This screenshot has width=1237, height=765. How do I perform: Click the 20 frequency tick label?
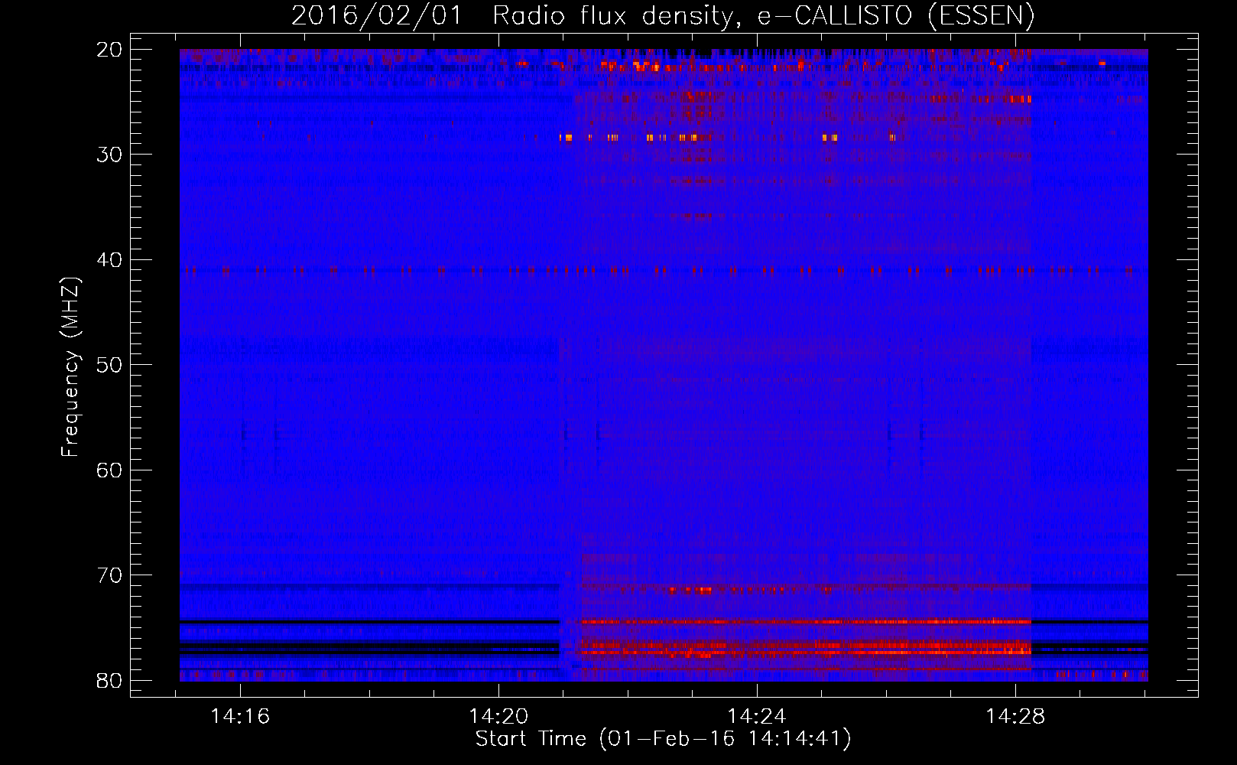pyautogui.click(x=109, y=49)
